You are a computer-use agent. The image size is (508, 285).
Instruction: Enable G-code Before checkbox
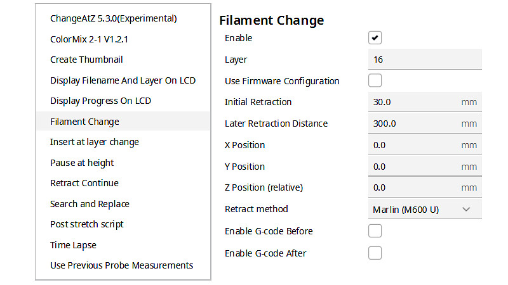(375, 231)
